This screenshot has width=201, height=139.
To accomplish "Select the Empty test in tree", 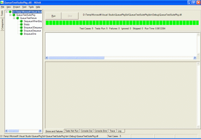I will 27,24.
